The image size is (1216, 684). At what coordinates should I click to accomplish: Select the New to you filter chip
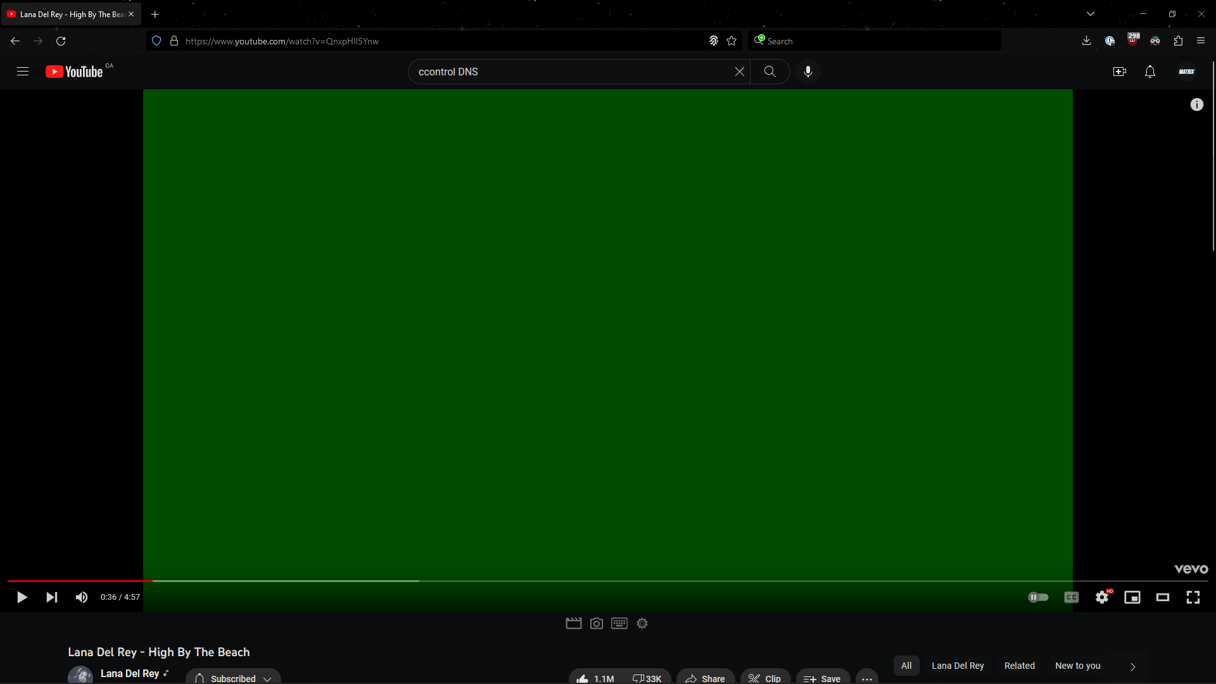click(x=1077, y=666)
